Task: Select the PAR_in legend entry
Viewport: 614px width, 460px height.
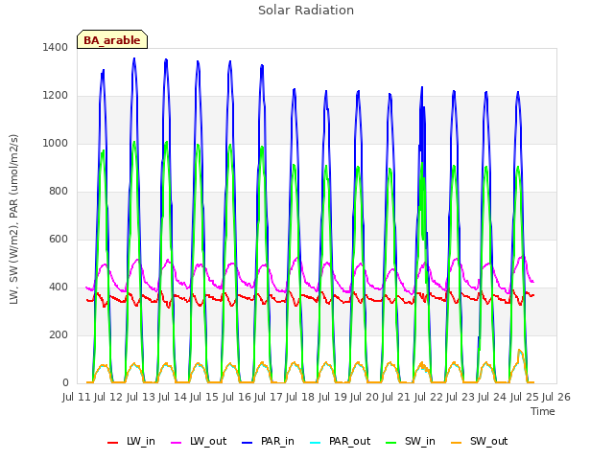Action: (x=268, y=441)
